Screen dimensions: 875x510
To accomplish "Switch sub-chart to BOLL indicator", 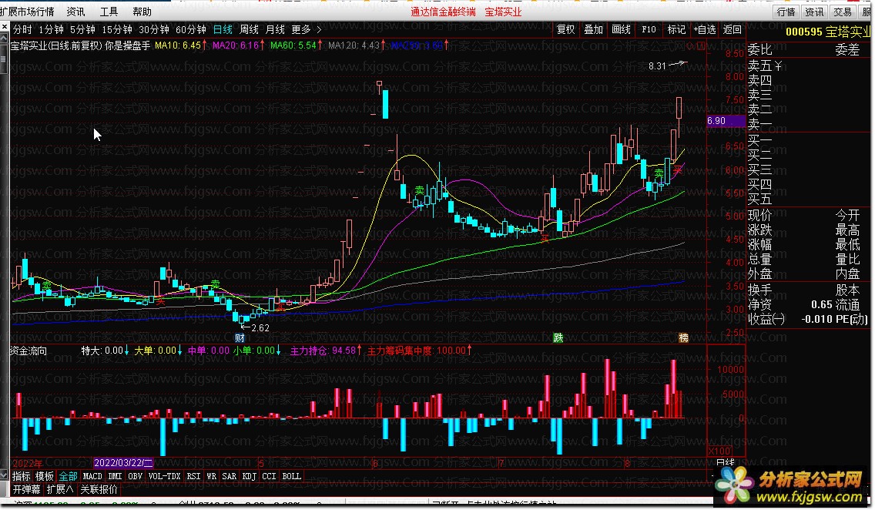I will (291, 476).
